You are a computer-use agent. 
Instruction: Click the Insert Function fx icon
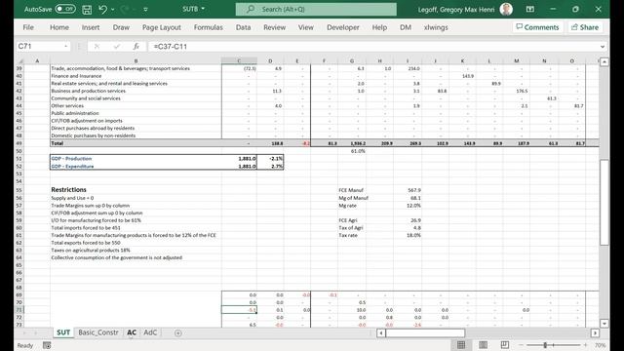tap(136, 47)
